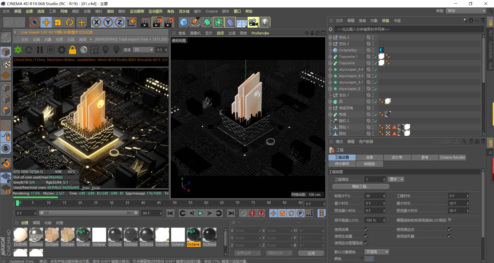Toggle the 使用表达式 checkbox
Image resolution: width=494 pixels, height=263 pixels.
pos(450,229)
